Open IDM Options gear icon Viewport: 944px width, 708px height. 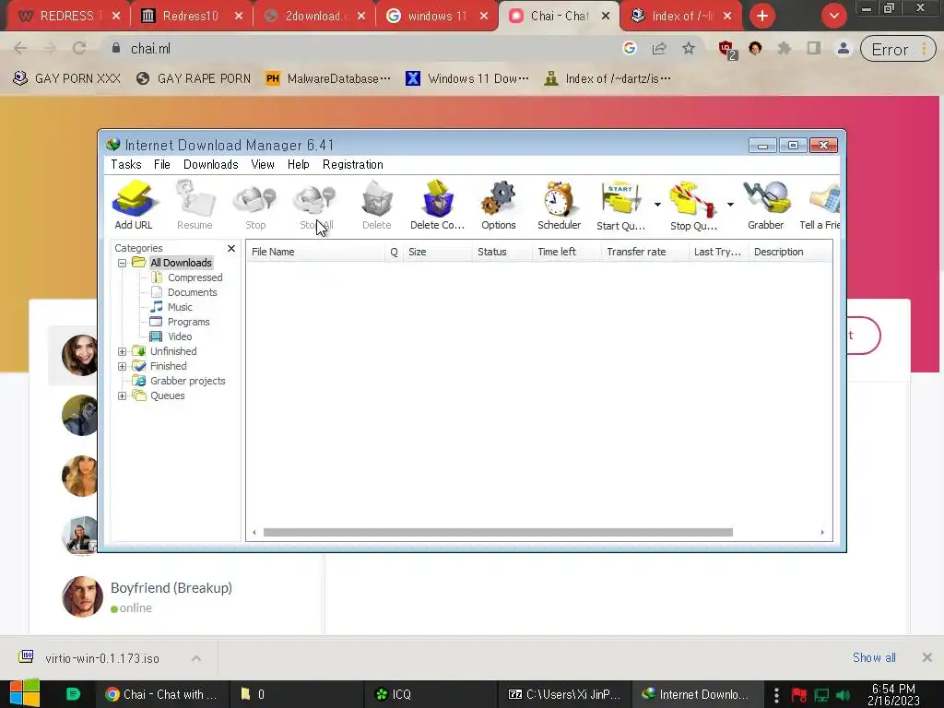click(x=499, y=205)
